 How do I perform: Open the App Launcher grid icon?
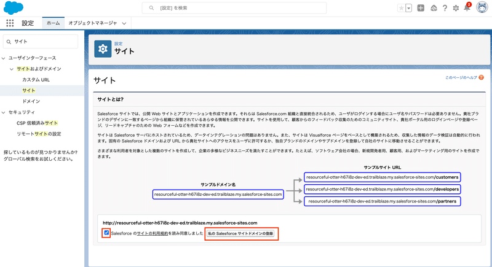(10, 23)
